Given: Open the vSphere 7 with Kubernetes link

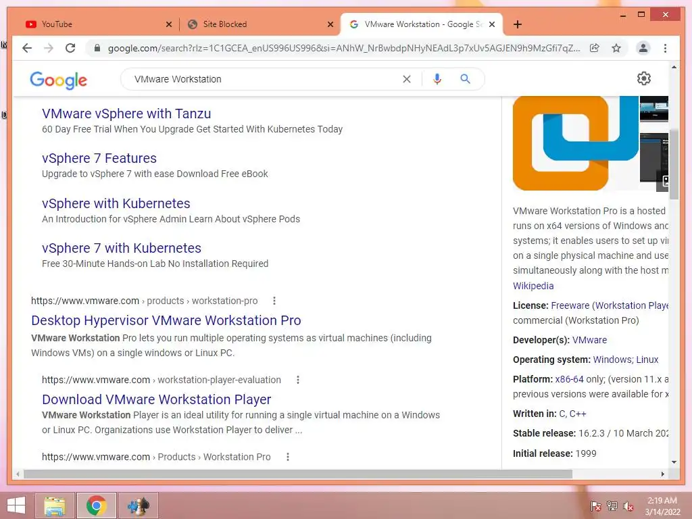Looking at the screenshot, I should pos(122,248).
